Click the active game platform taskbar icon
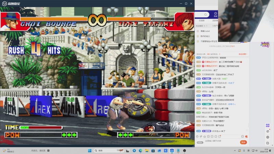This screenshot has height=154, width=274. [x=172, y=151]
